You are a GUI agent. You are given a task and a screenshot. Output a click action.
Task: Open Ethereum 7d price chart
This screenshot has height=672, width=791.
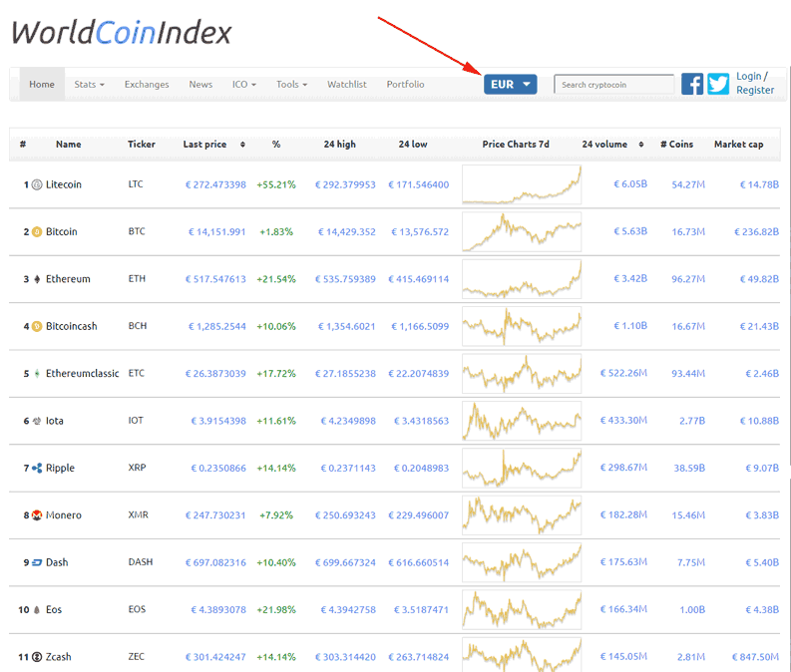click(x=522, y=279)
